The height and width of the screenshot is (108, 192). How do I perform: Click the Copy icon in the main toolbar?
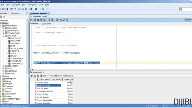coord(23,9)
